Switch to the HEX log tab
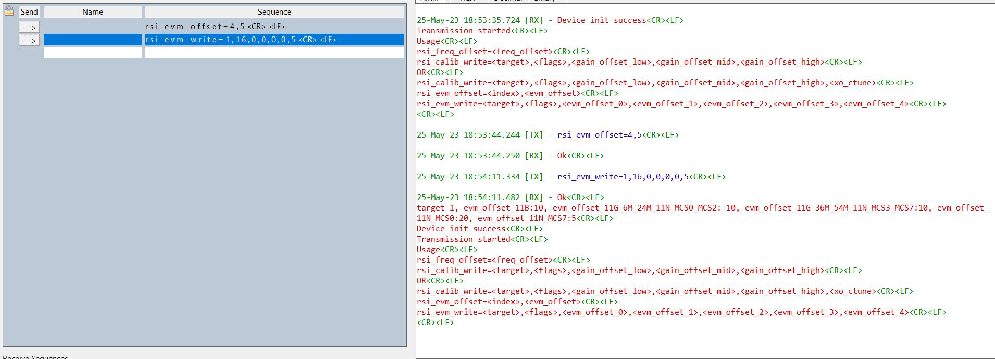 [467, 1]
